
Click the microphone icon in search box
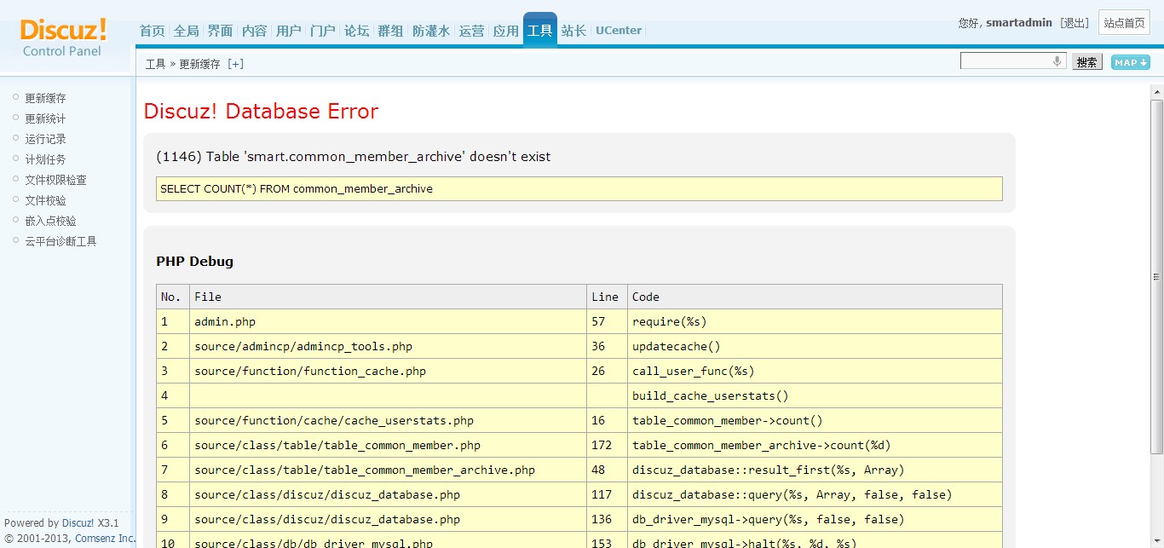click(1057, 61)
